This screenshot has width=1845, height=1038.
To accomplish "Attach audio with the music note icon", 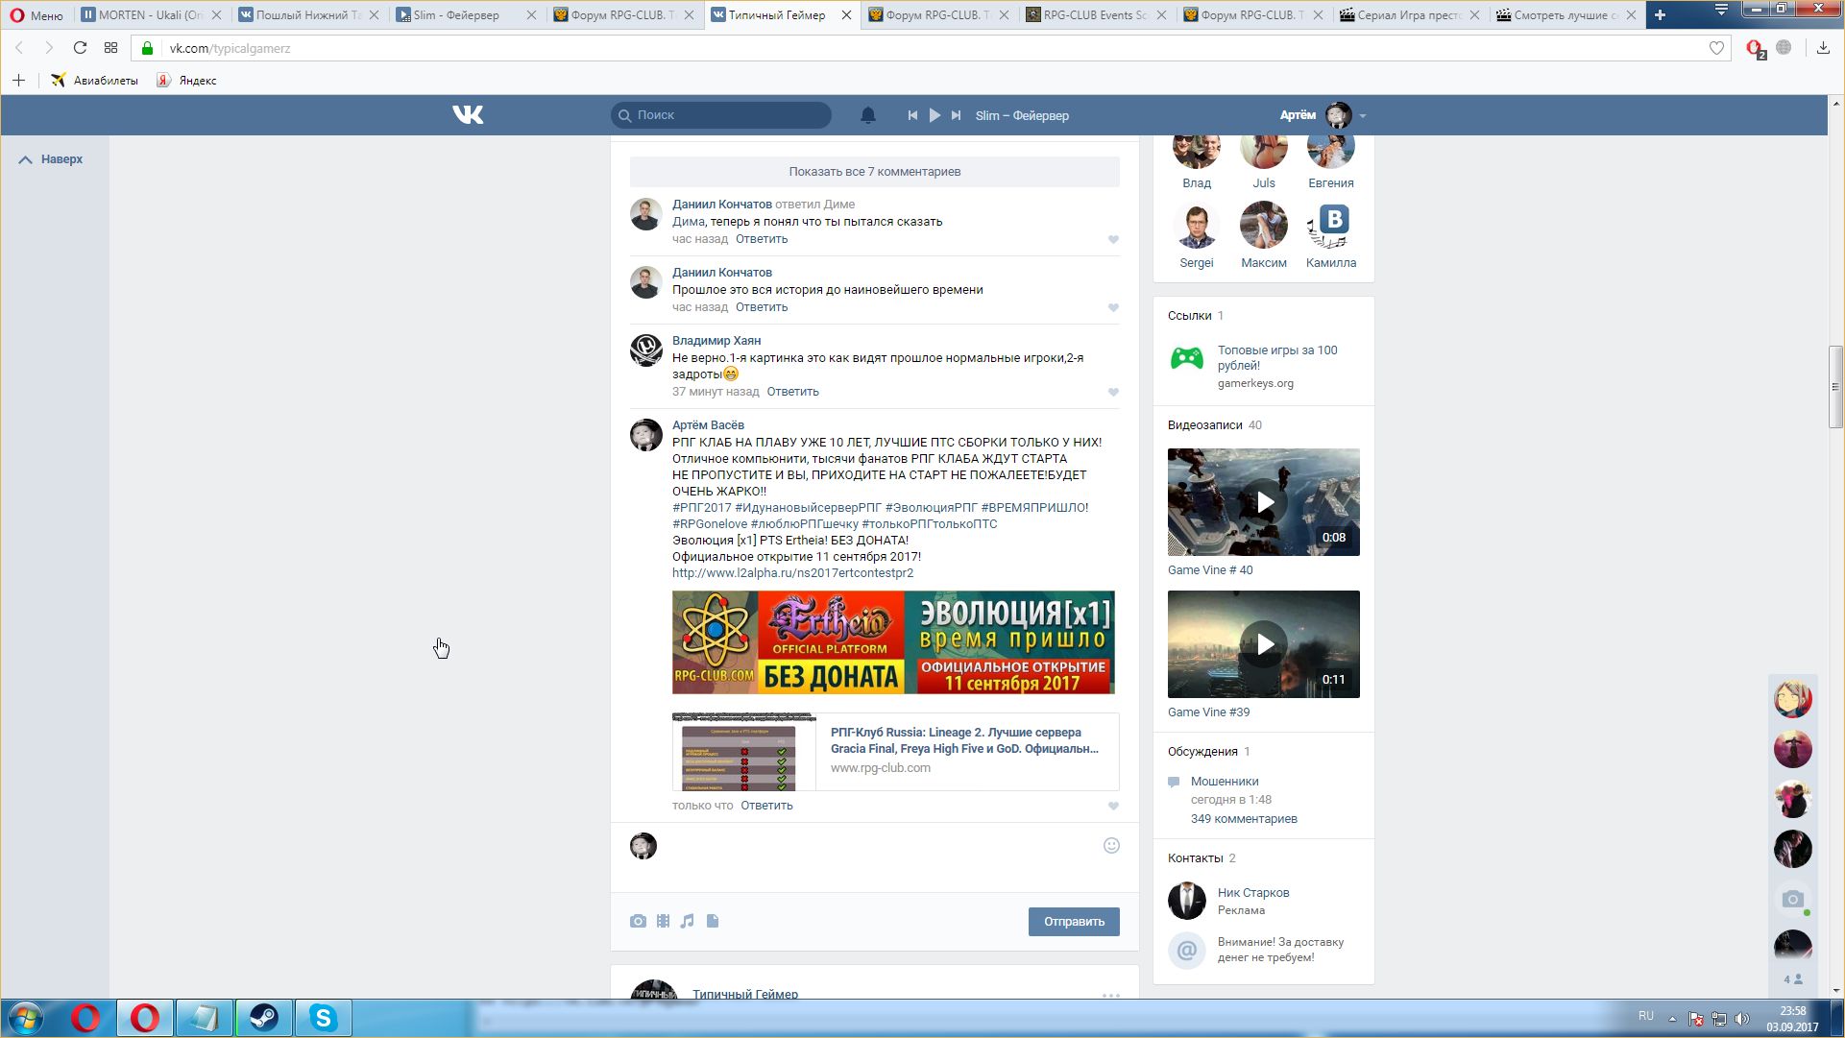I will [x=687, y=922].
